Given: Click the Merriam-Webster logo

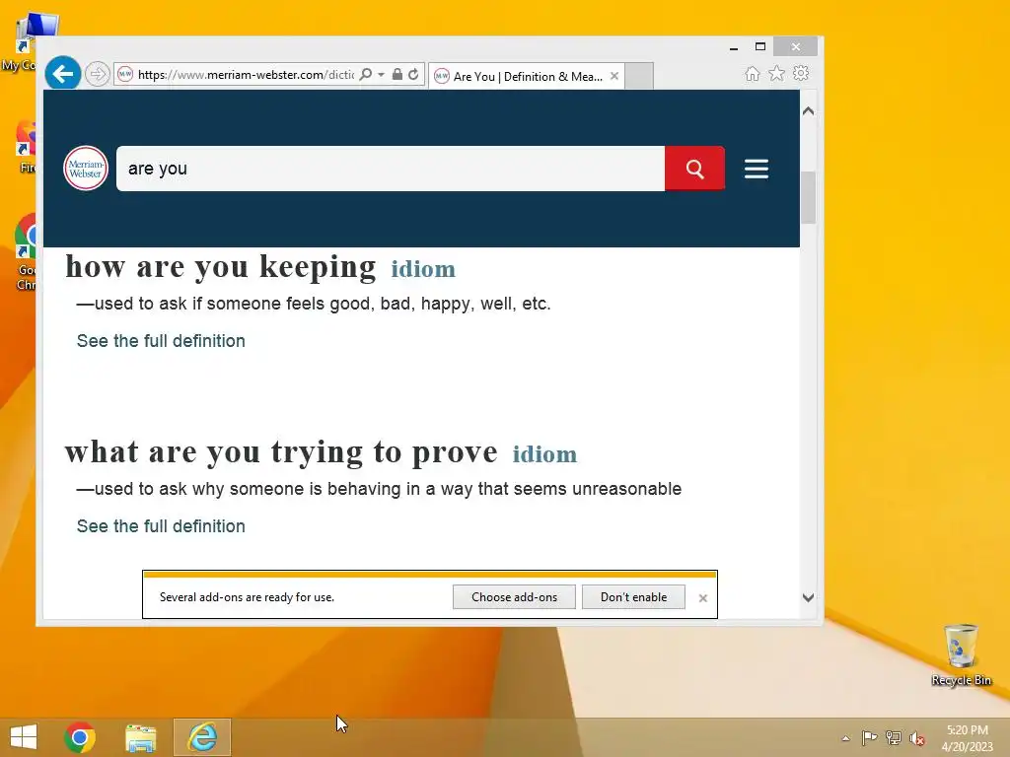Looking at the screenshot, I should point(86,169).
